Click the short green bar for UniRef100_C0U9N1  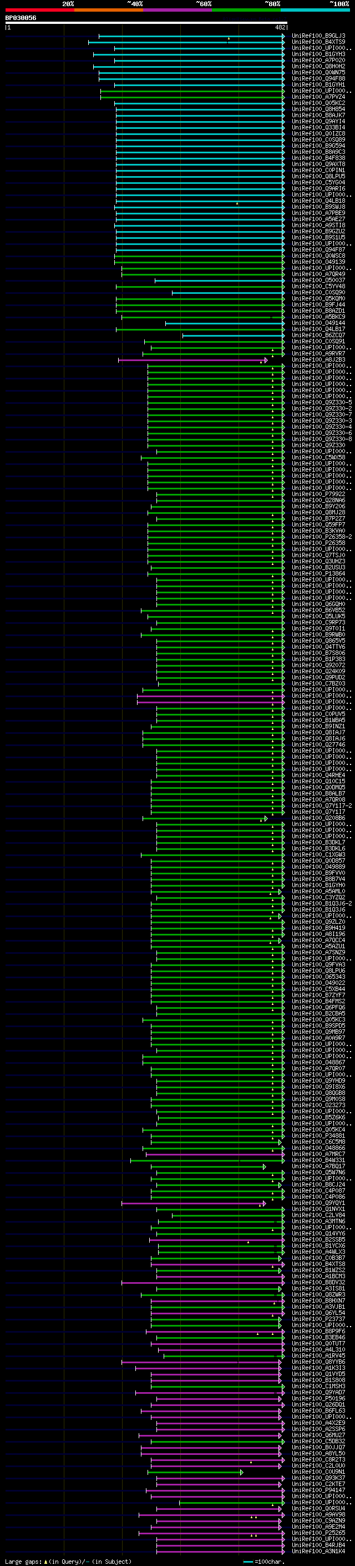coord(195,1472)
